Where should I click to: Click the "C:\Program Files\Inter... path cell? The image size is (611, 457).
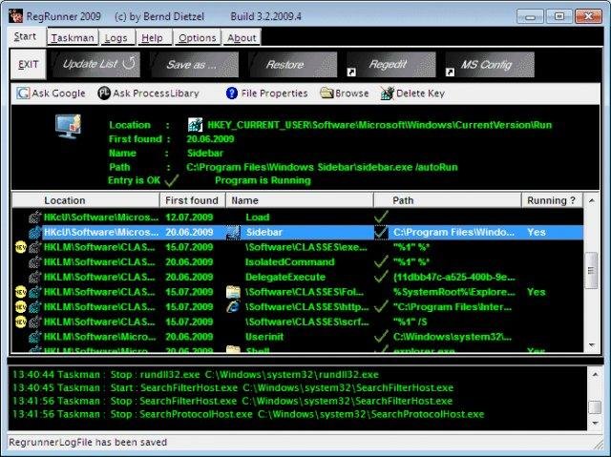pyautogui.click(x=453, y=307)
